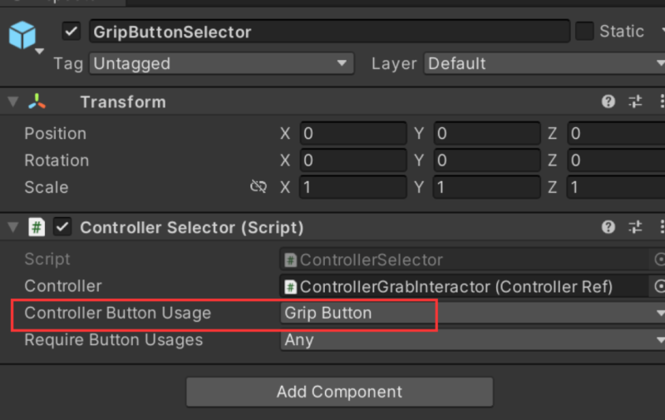Open Controller Button Usage dropdown
Image resolution: width=665 pixels, height=420 pixels.
[x=470, y=313]
